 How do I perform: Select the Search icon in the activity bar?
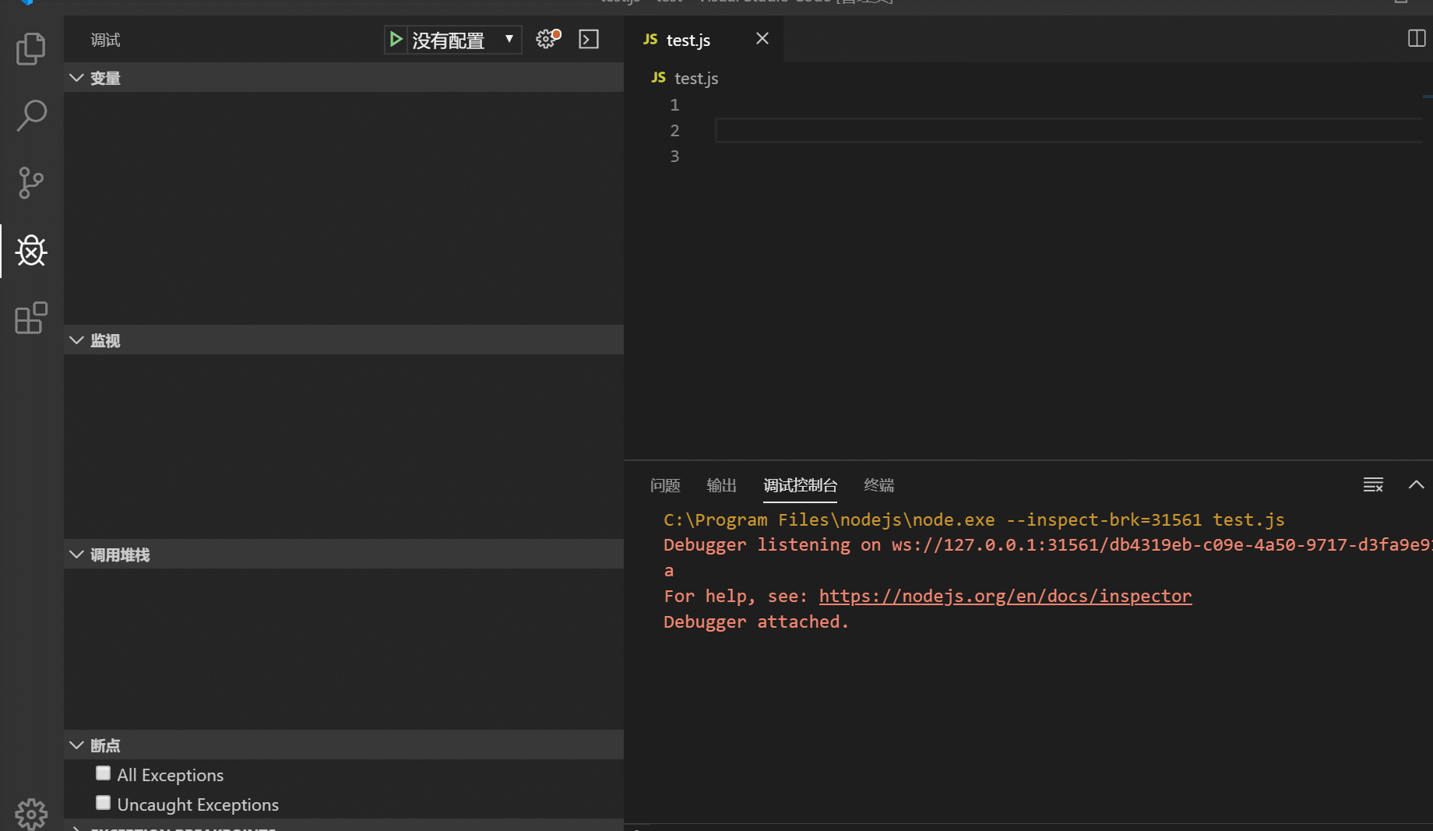[30, 115]
